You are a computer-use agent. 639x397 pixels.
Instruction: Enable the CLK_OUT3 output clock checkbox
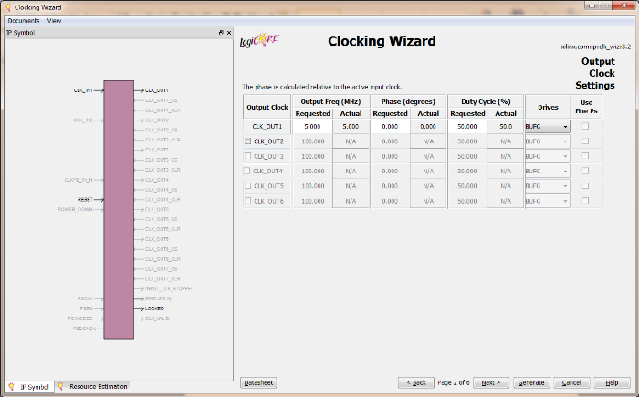(x=247, y=156)
